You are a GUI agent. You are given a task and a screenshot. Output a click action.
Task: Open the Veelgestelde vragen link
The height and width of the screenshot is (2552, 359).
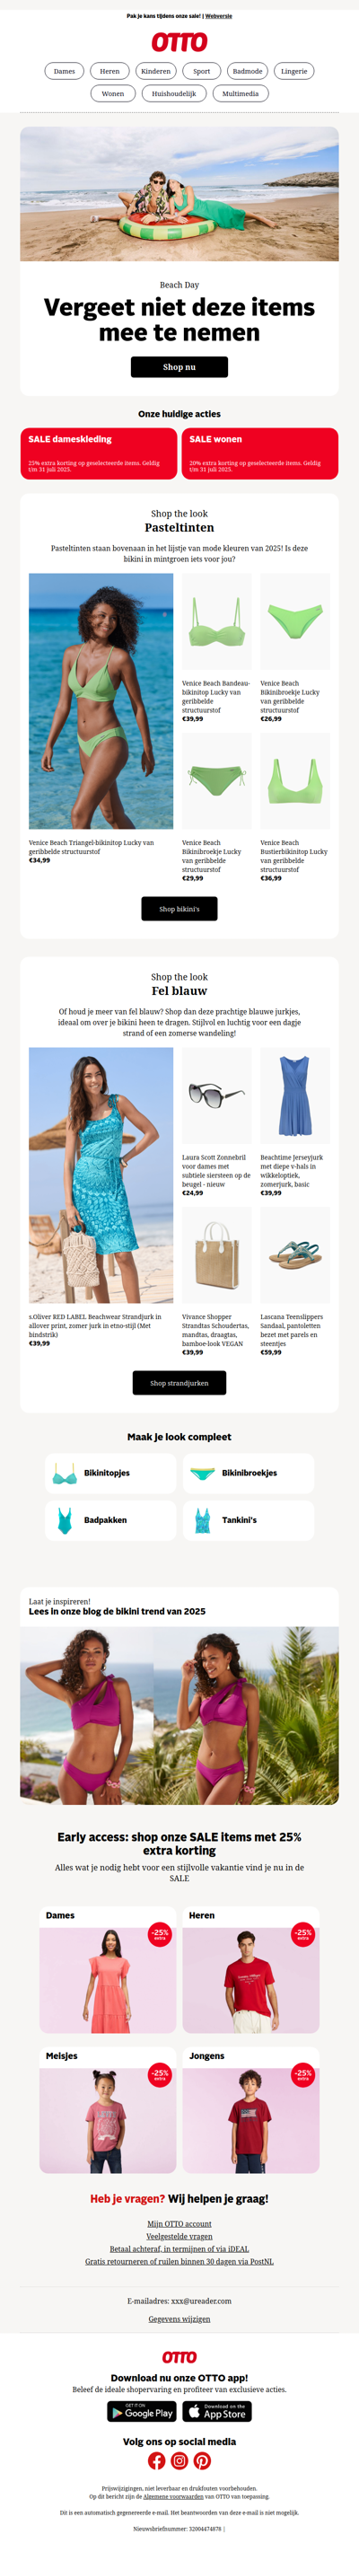[x=179, y=2236]
